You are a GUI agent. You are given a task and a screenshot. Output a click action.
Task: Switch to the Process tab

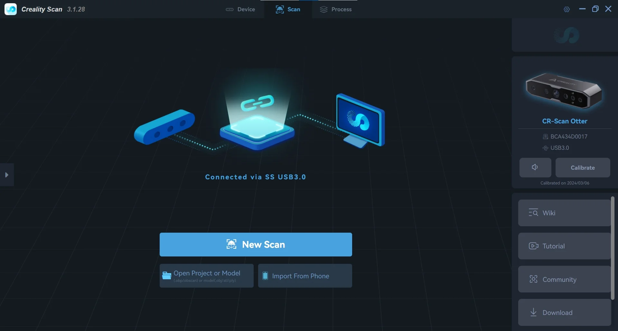[x=336, y=9]
